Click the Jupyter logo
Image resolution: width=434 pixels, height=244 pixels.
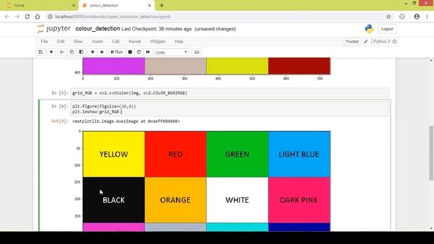(54, 28)
